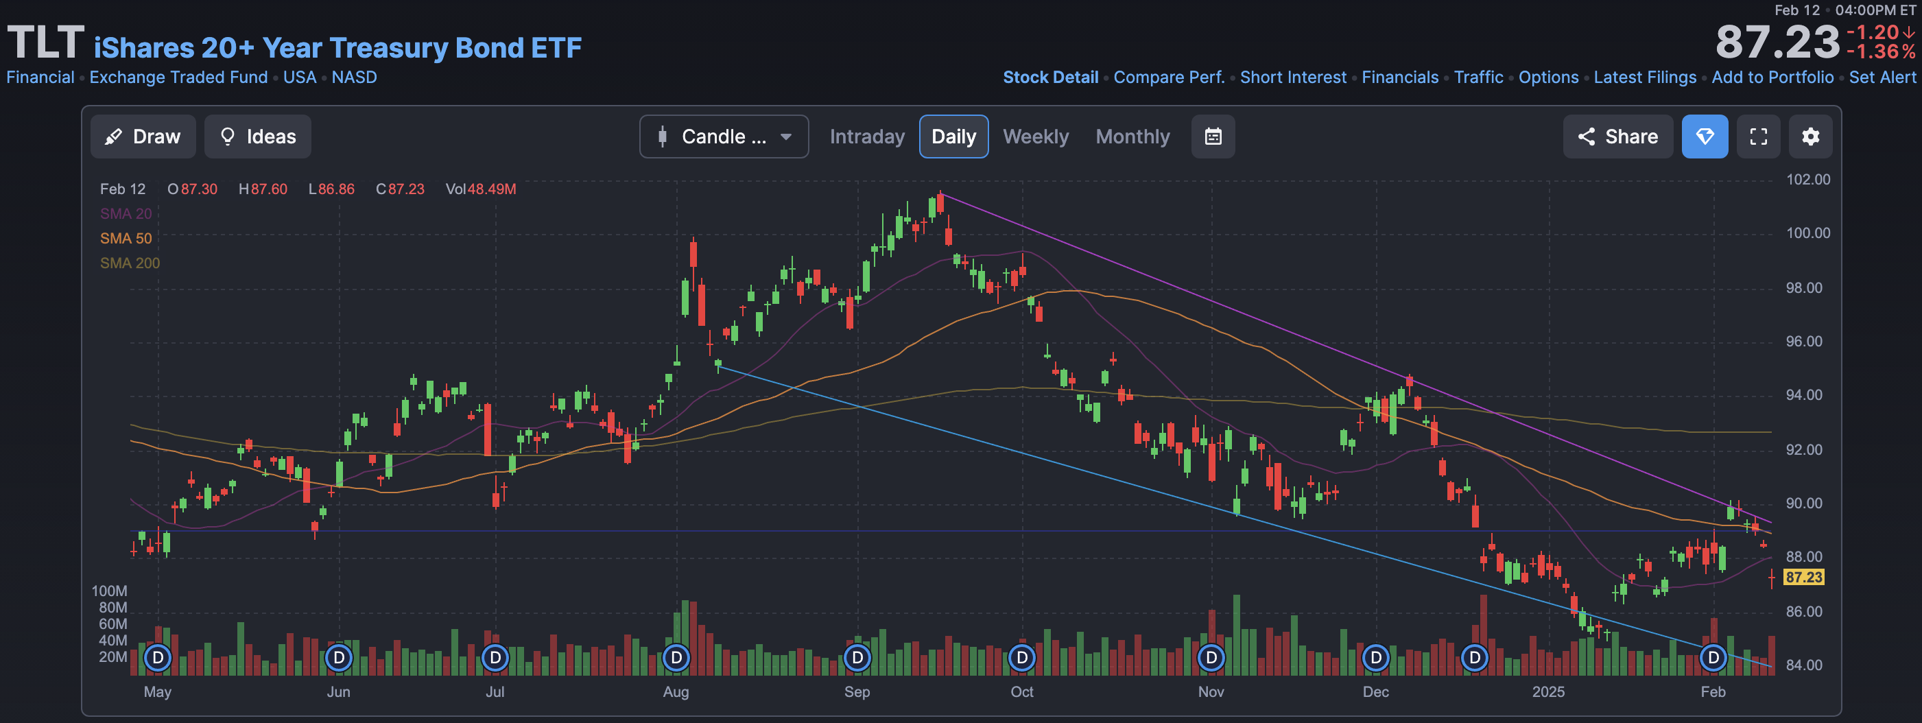Click the Aug dividend D marker
The image size is (1922, 723).
coord(677,658)
